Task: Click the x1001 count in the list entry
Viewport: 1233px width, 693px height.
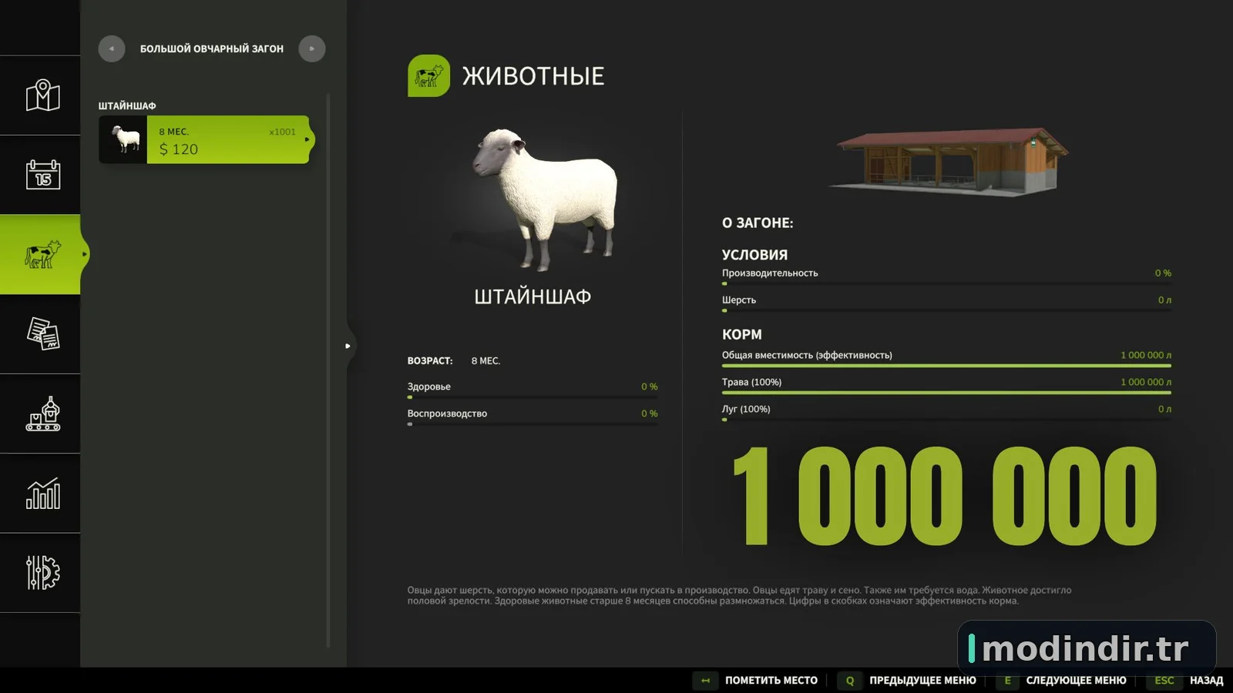Action: pyautogui.click(x=282, y=132)
